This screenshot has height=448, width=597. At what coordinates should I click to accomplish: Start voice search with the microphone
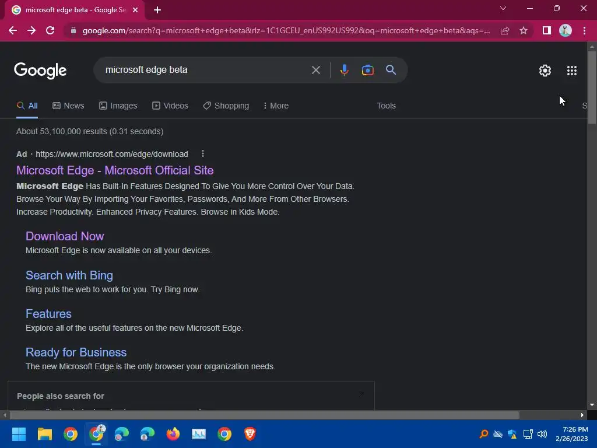coord(344,70)
